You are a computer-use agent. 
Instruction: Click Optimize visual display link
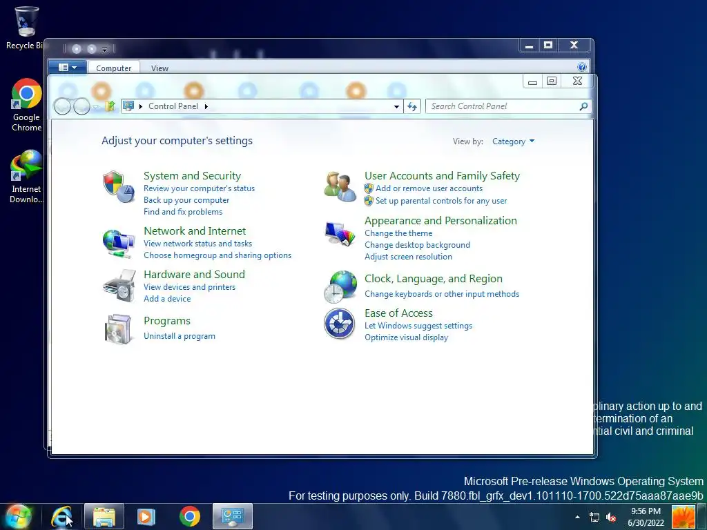coord(406,337)
